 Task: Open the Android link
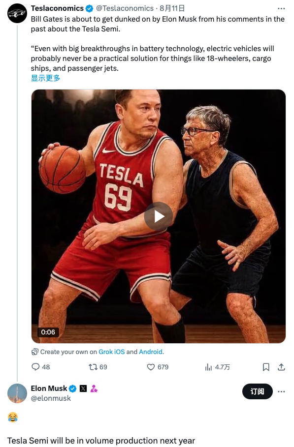(x=151, y=352)
